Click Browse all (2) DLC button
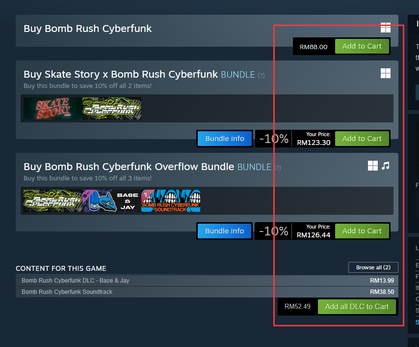419x347 pixels. (373, 267)
